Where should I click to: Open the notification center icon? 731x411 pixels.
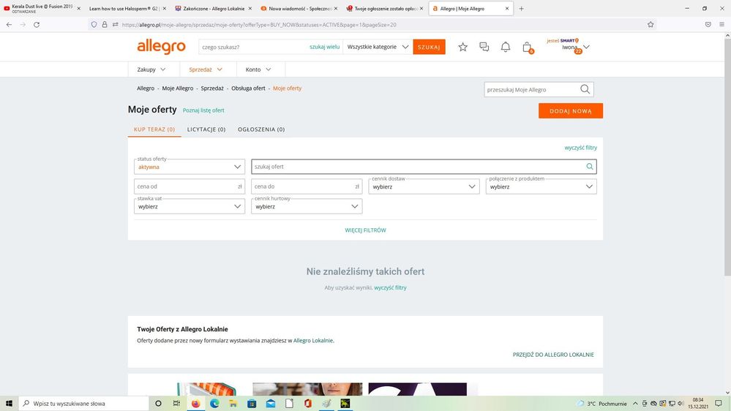(x=719, y=404)
